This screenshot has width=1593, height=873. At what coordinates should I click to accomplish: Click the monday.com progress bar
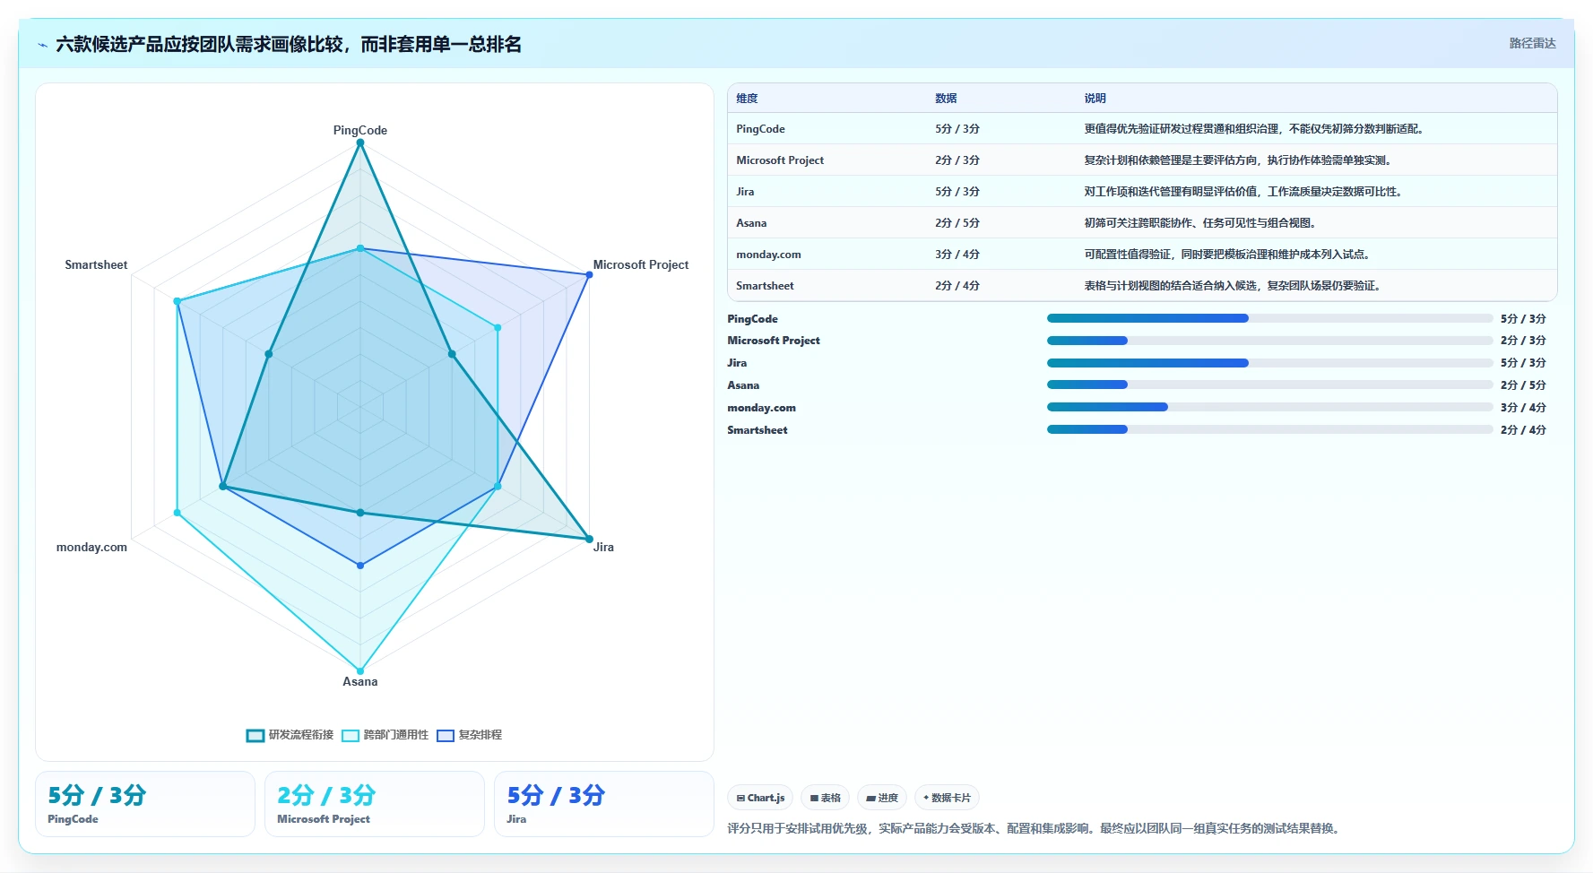pos(1269,407)
